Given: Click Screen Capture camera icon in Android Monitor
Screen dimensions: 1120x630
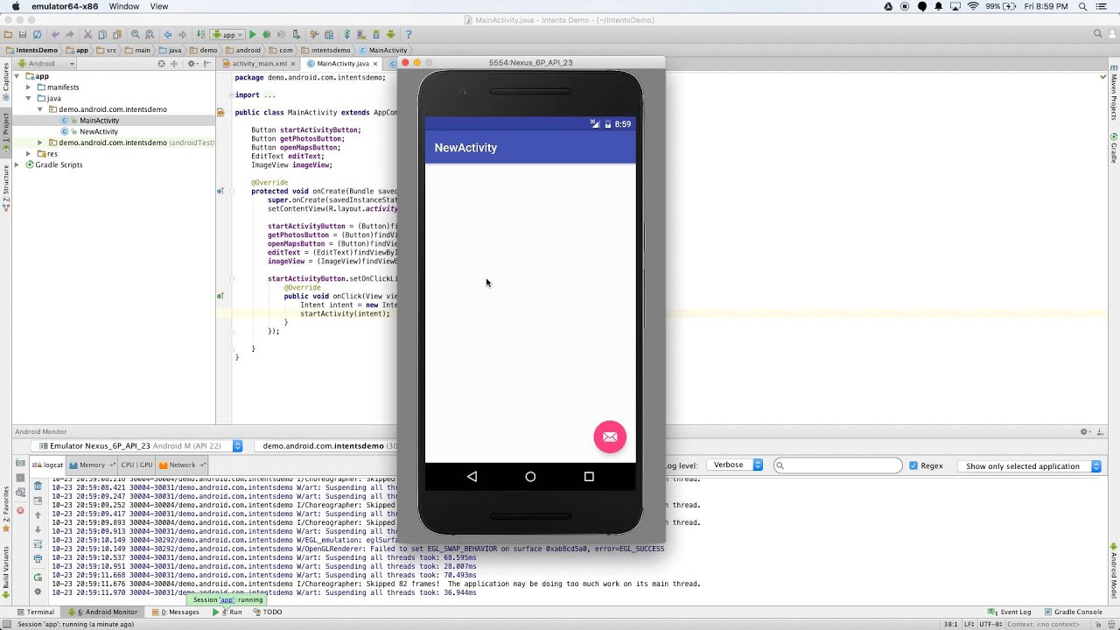Looking at the screenshot, I should point(20,463).
